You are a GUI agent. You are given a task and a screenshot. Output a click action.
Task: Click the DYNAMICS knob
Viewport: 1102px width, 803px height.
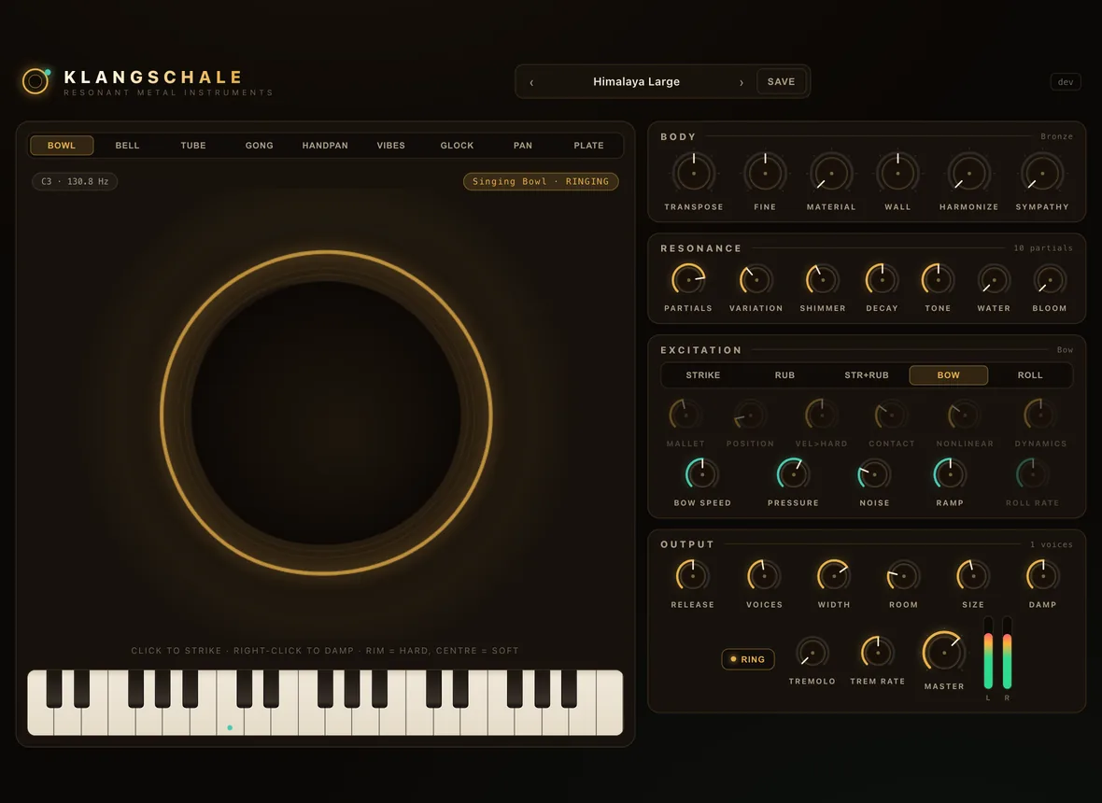[1040, 416]
